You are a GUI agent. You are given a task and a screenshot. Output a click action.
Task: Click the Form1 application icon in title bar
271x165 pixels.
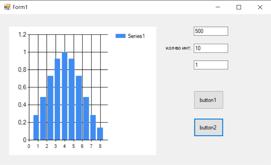(x=7, y=7)
